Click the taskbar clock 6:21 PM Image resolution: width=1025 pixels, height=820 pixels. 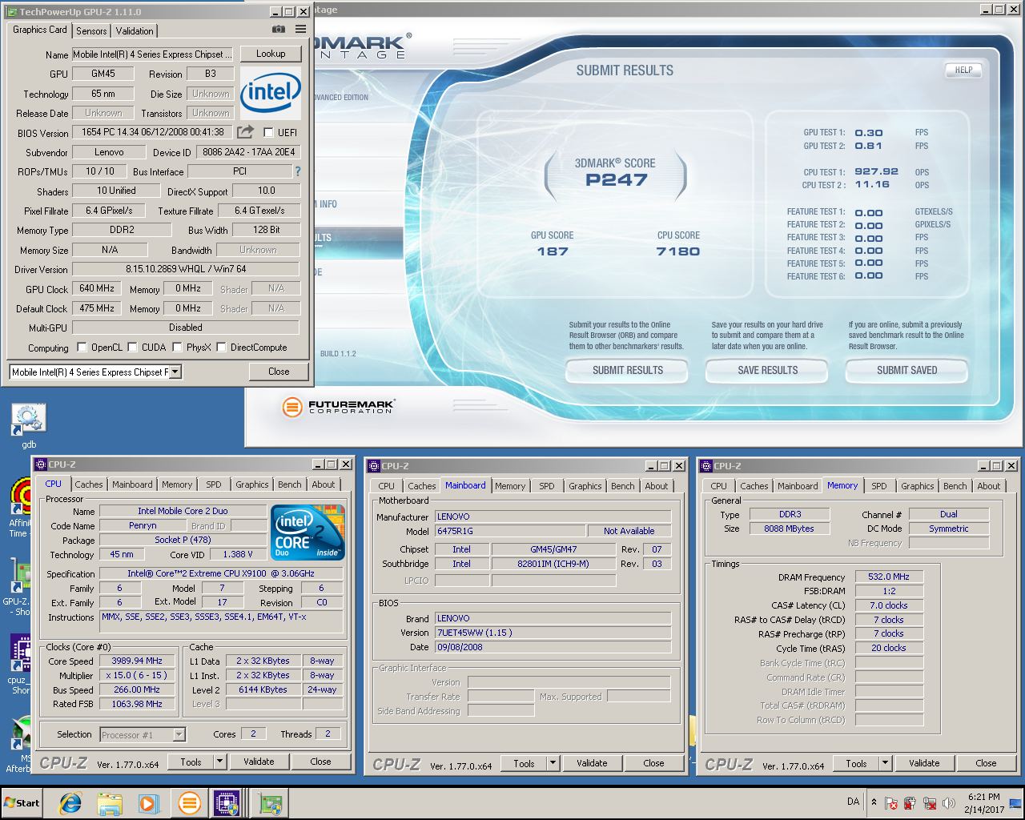[x=983, y=797]
